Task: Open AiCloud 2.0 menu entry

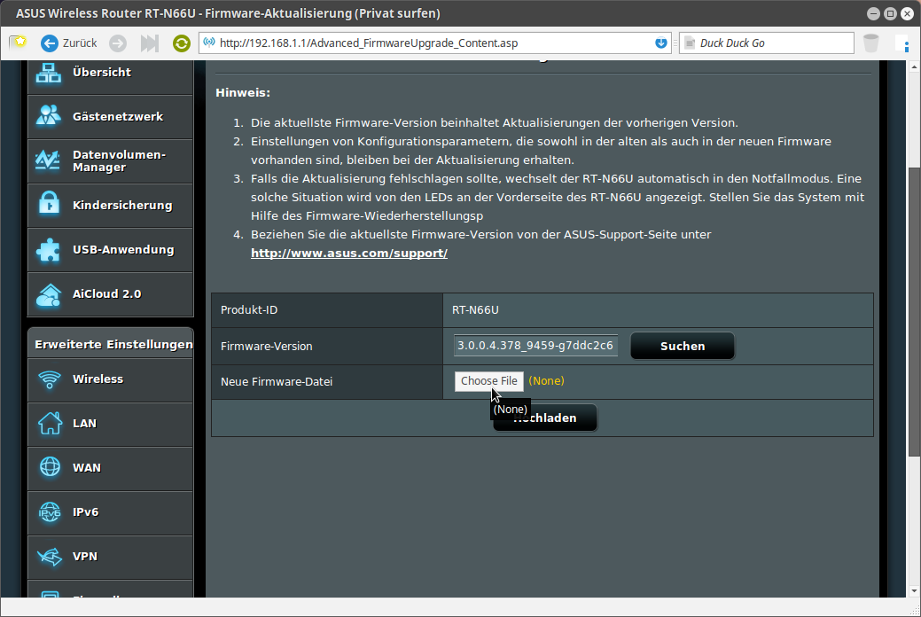Action: (x=111, y=293)
